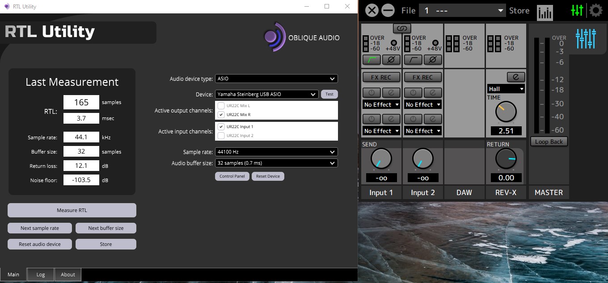Open the Hall reverb type dropdown
The image size is (608, 283).
(506, 89)
